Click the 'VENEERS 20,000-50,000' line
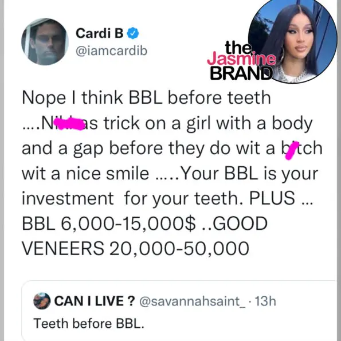 (x=135, y=248)
